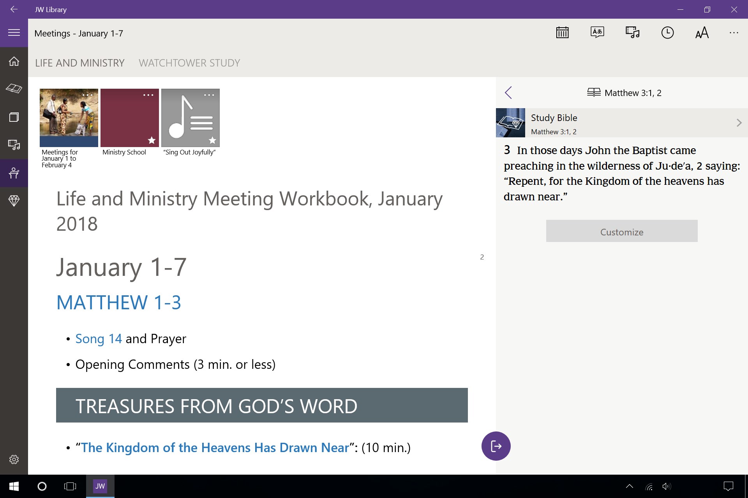
Task: Select Life and Ministry tab
Action: click(80, 63)
